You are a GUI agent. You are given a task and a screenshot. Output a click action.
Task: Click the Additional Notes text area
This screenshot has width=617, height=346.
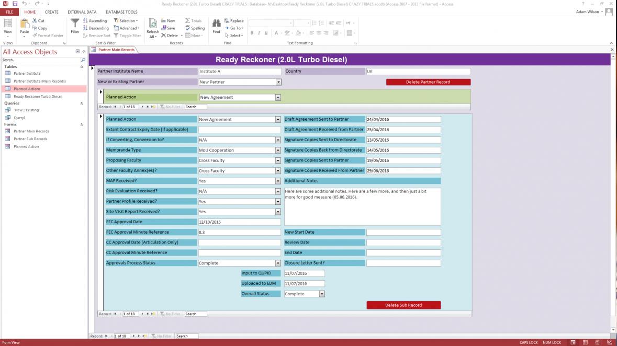click(x=363, y=206)
